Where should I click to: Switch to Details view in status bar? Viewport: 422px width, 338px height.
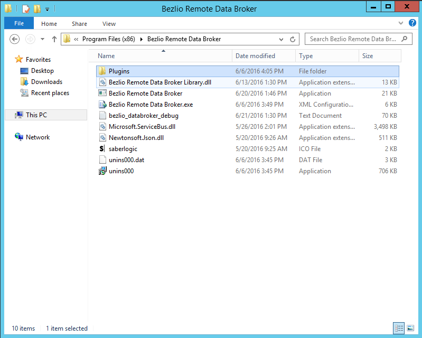coord(399,328)
